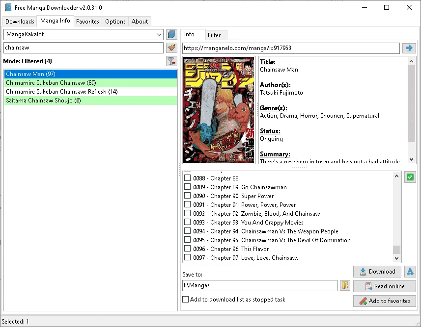
Task: Click info panel scroll down arrow
Action: tap(411, 159)
